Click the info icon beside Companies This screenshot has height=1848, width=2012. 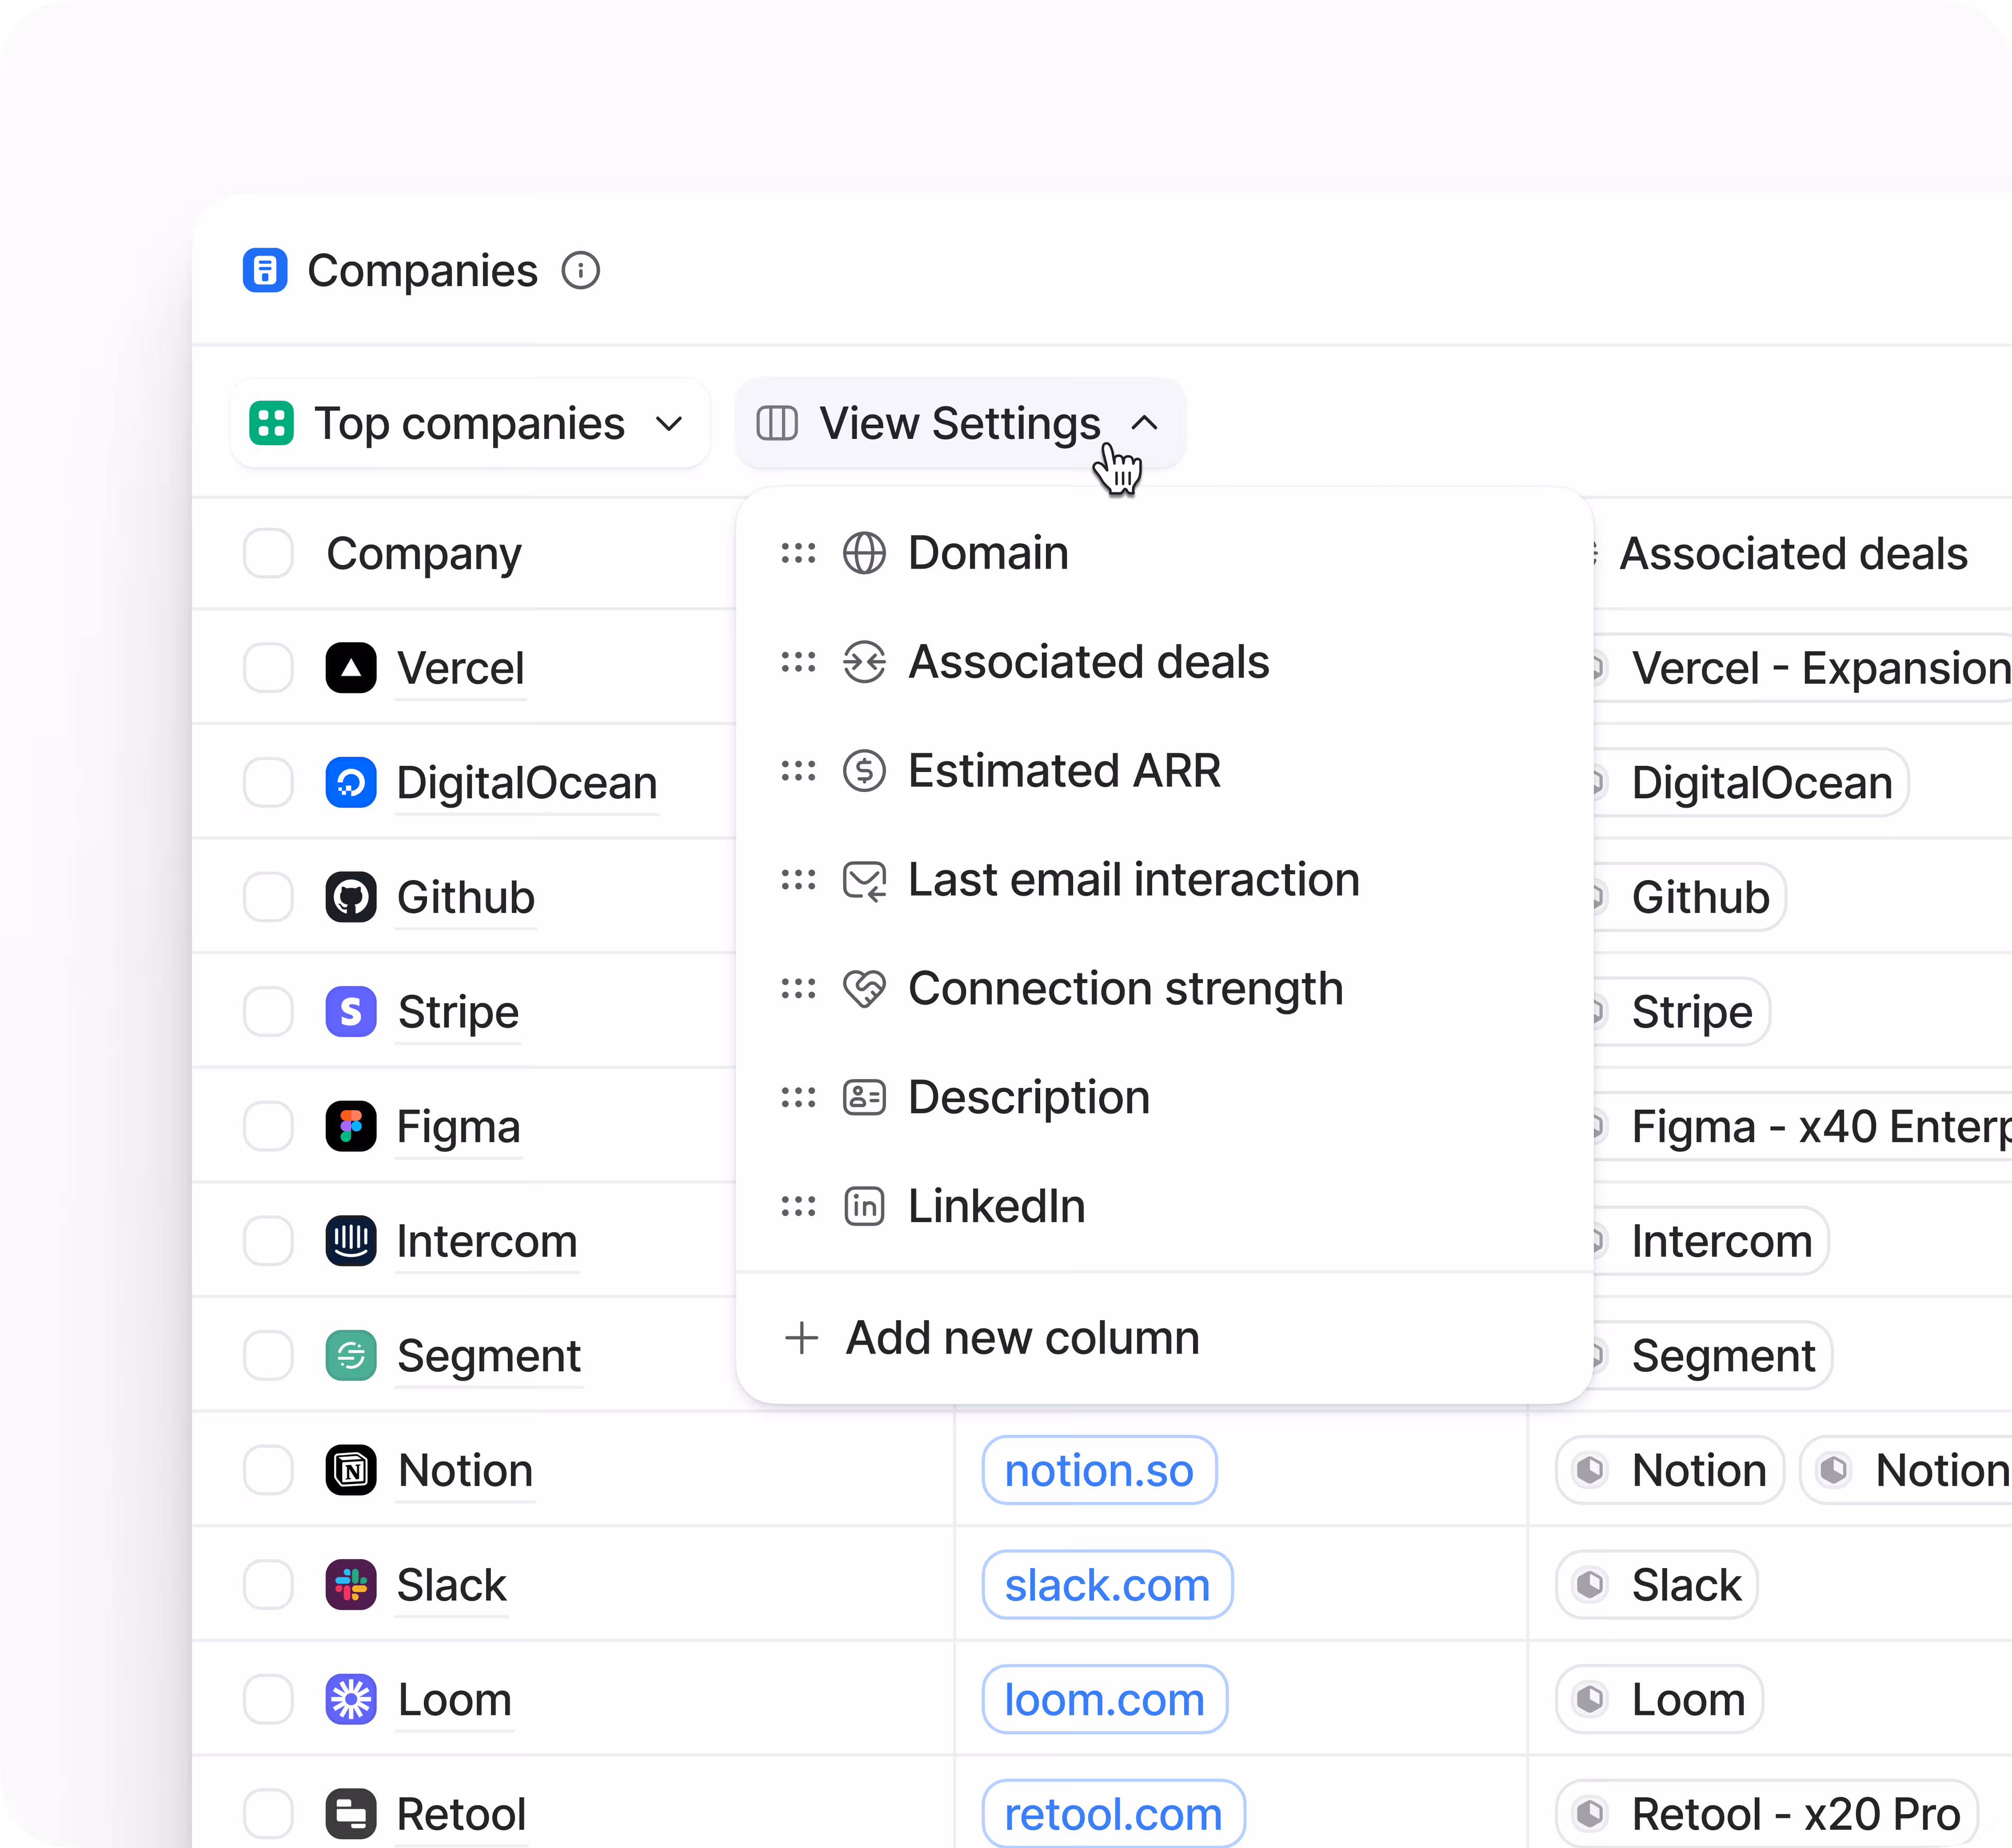coord(581,271)
